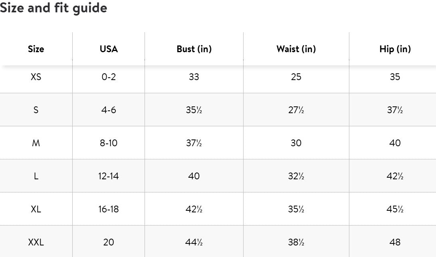
Task: Click the waist 30 cell for size M
Action: (296, 143)
